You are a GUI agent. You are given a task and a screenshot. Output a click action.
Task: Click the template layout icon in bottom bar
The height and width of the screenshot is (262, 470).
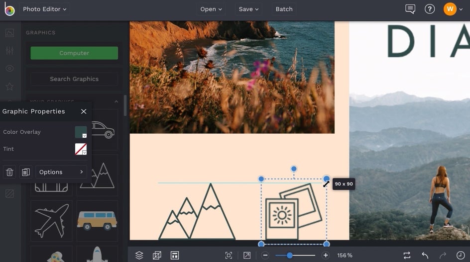point(175,255)
